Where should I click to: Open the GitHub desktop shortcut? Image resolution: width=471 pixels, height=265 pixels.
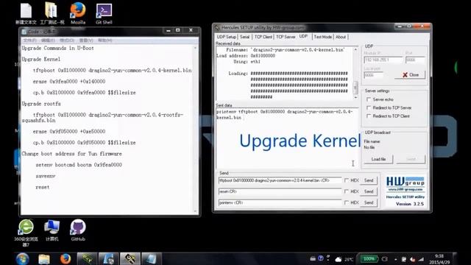tap(78, 230)
